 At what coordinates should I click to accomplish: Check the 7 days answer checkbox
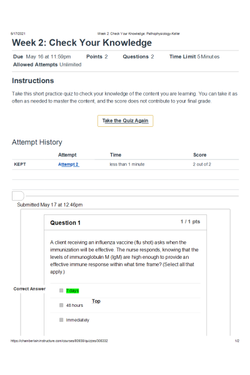tap(61, 291)
